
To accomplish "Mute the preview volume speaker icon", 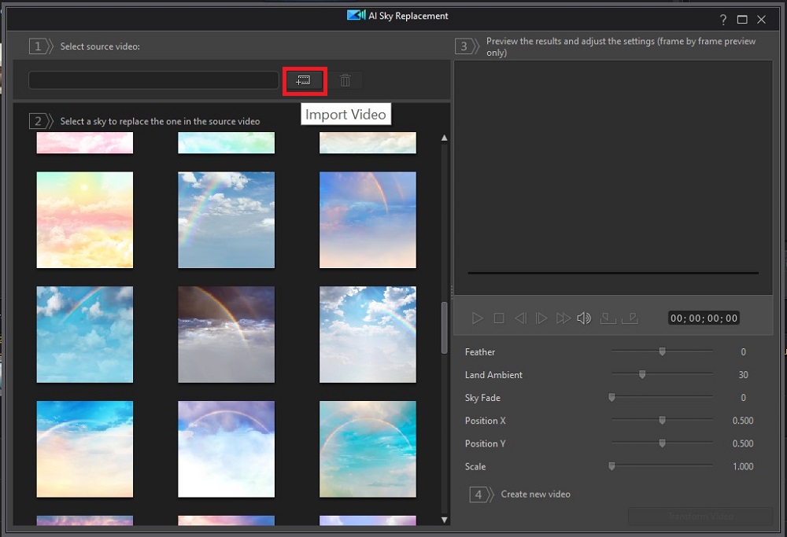I will pyautogui.click(x=584, y=318).
